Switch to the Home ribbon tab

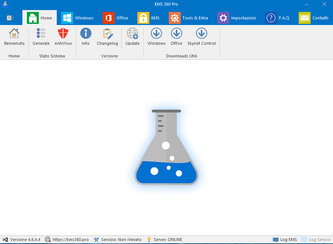pos(40,18)
